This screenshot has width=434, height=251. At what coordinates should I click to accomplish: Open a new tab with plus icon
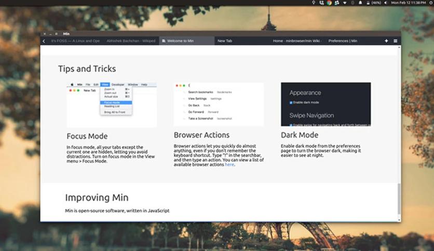386,41
